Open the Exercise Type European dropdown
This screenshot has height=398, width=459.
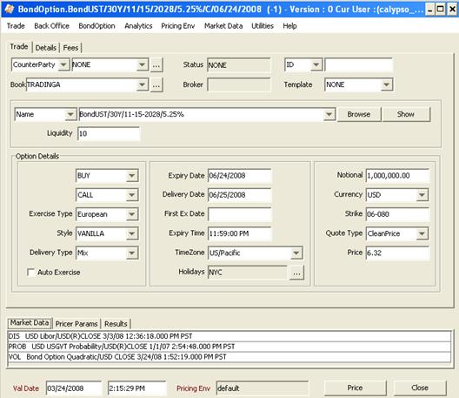(132, 214)
